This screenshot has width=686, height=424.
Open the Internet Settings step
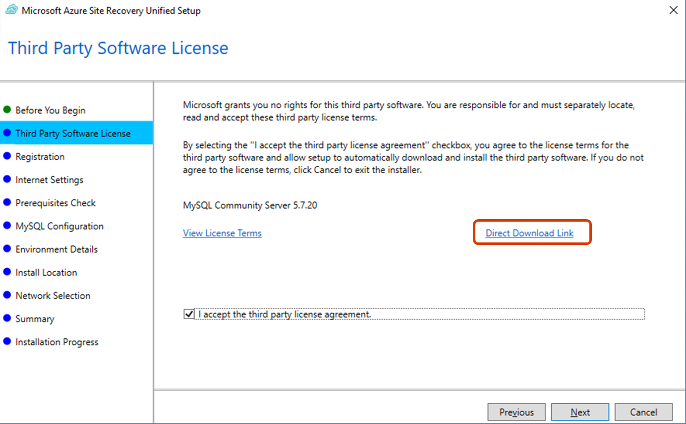pyautogui.click(x=50, y=180)
